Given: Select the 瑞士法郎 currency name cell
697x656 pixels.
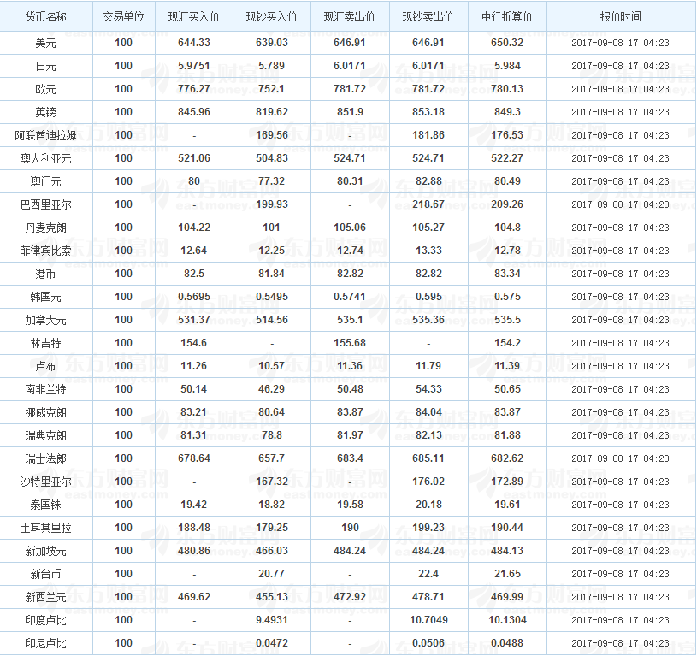Looking at the screenshot, I should tap(46, 459).
